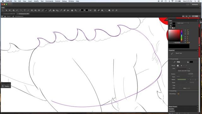Open the Apple menu

pos(3,1)
